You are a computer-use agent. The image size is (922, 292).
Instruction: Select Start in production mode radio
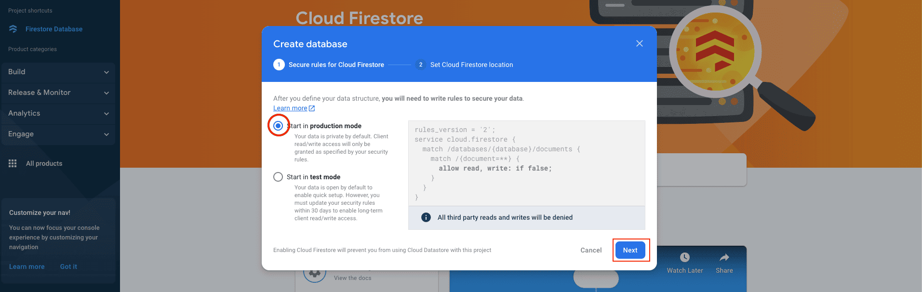[x=278, y=126]
